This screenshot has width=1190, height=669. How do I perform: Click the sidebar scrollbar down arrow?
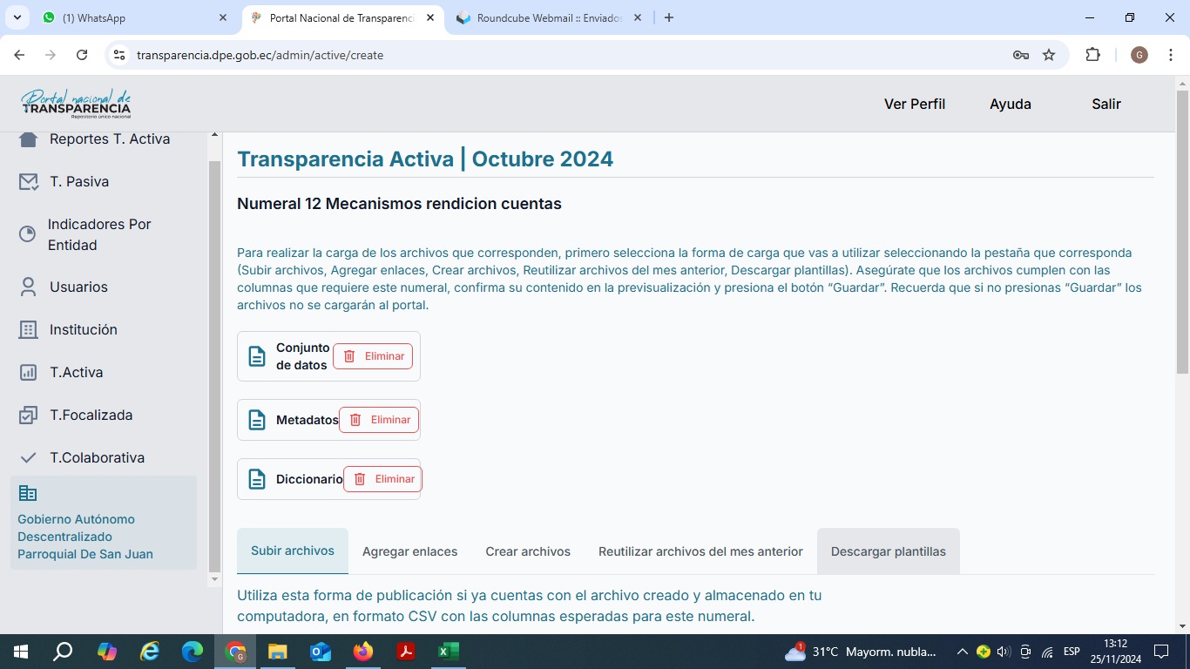pyautogui.click(x=214, y=579)
